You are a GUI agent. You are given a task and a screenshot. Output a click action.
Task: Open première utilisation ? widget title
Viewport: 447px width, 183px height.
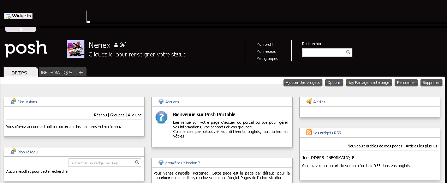[x=183, y=163]
